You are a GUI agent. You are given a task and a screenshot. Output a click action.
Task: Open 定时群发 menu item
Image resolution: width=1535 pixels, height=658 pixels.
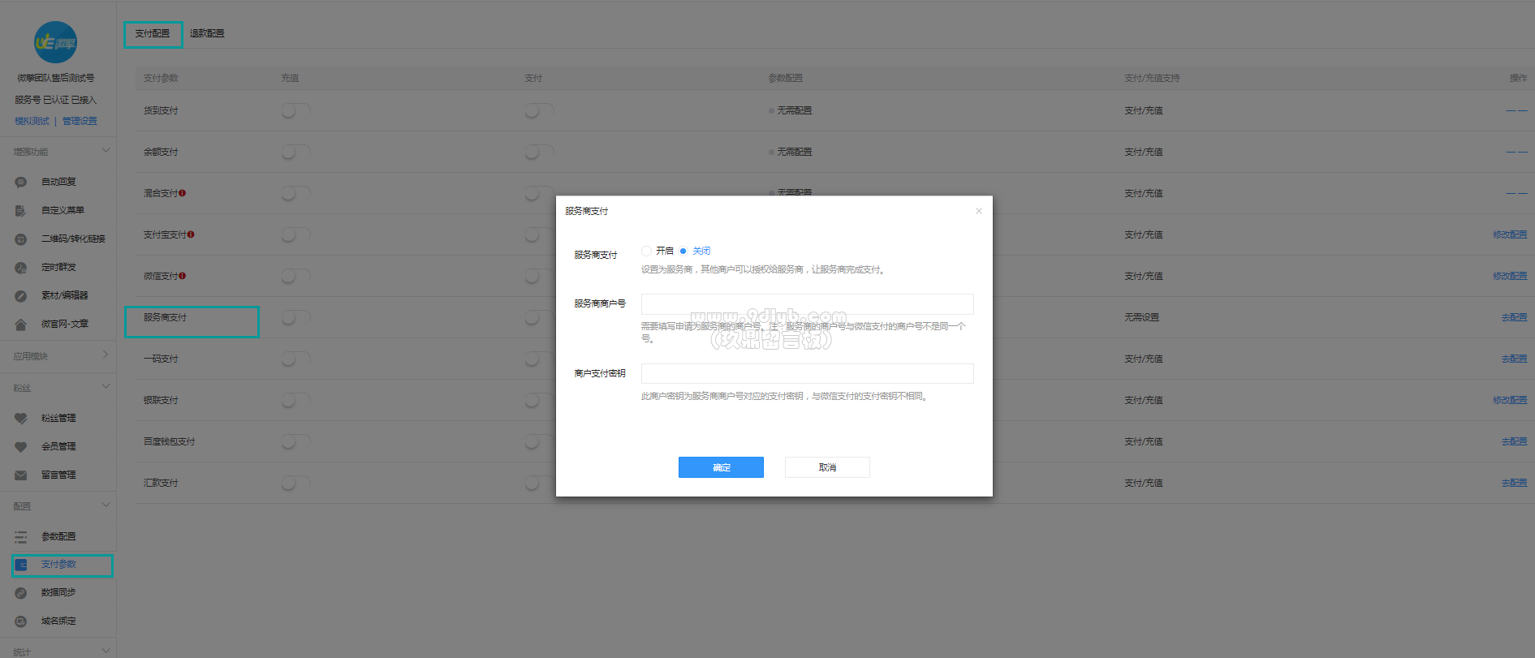click(58, 268)
